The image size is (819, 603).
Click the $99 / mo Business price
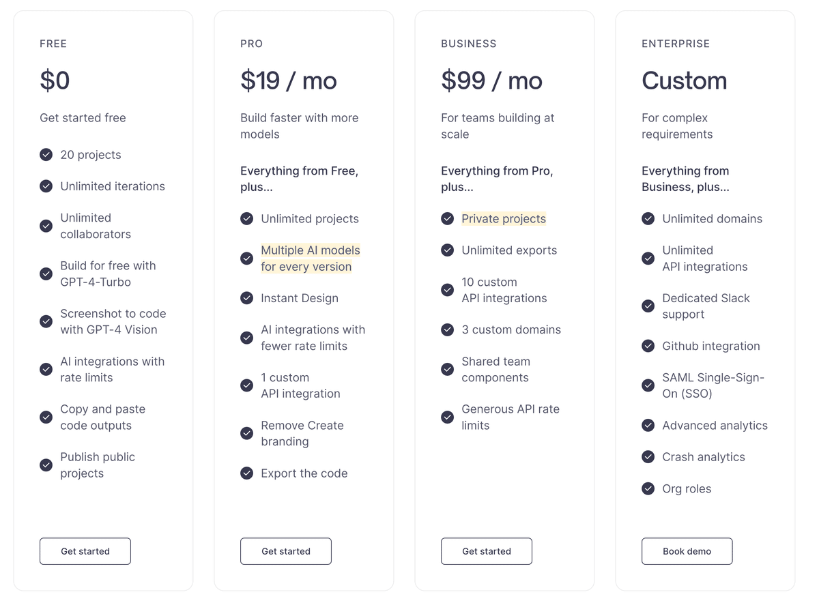pyautogui.click(x=491, y=80)
